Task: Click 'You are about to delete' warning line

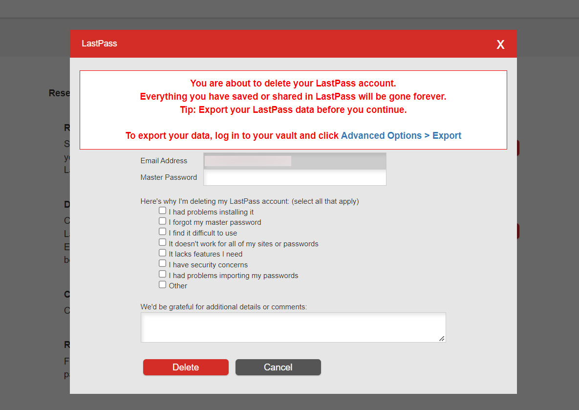Action: (293, 83)
